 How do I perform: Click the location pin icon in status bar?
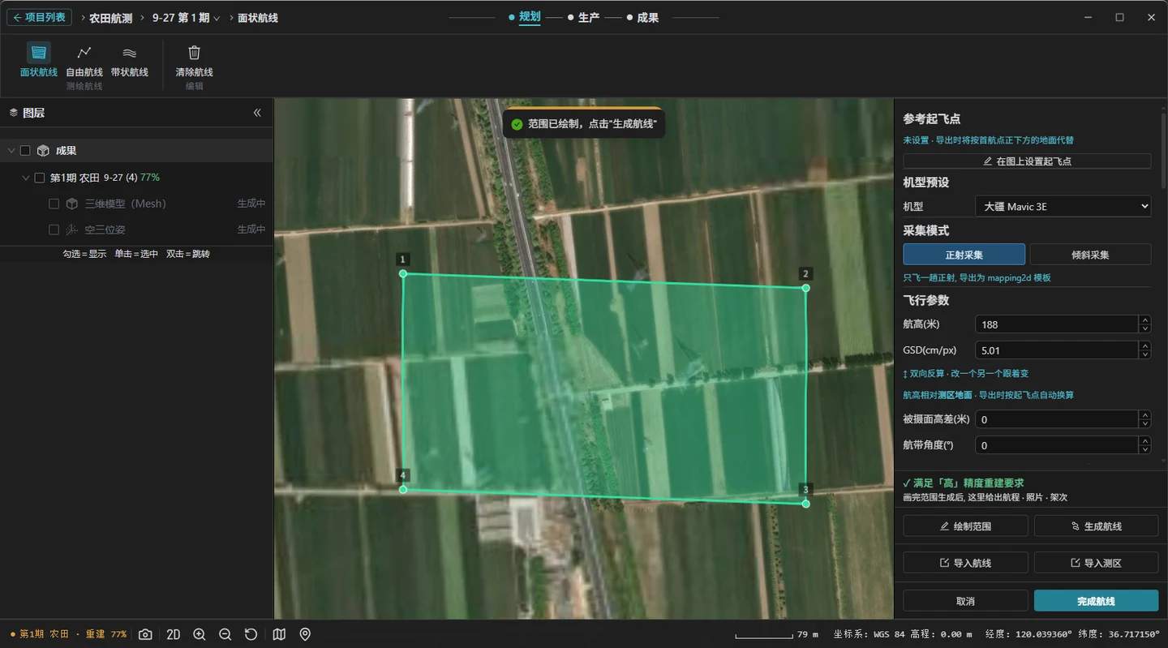click(305, 634)
